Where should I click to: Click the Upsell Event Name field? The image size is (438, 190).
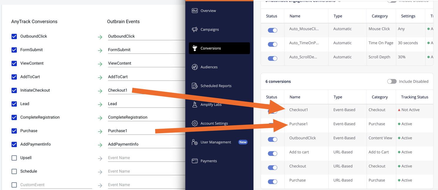coord(146,158)
